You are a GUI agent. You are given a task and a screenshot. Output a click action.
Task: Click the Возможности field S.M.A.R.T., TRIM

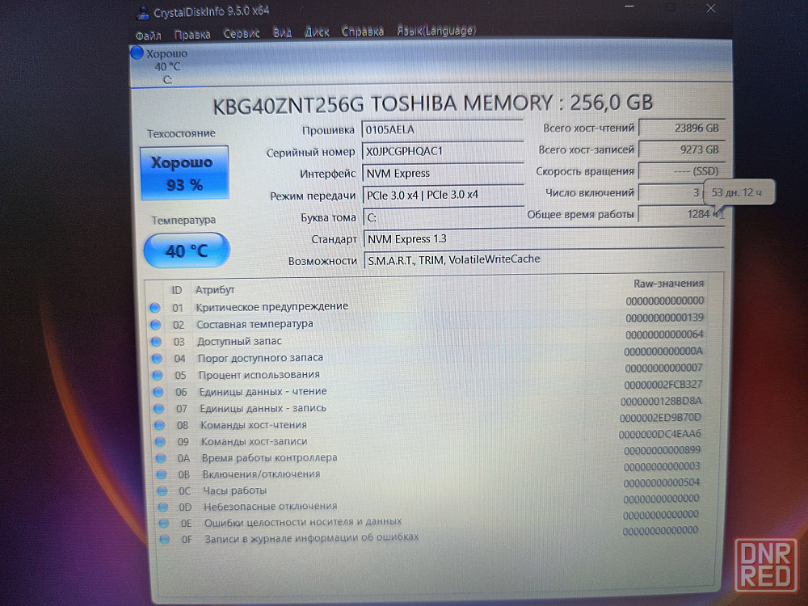pyautogui.click(x=544, y=259)
